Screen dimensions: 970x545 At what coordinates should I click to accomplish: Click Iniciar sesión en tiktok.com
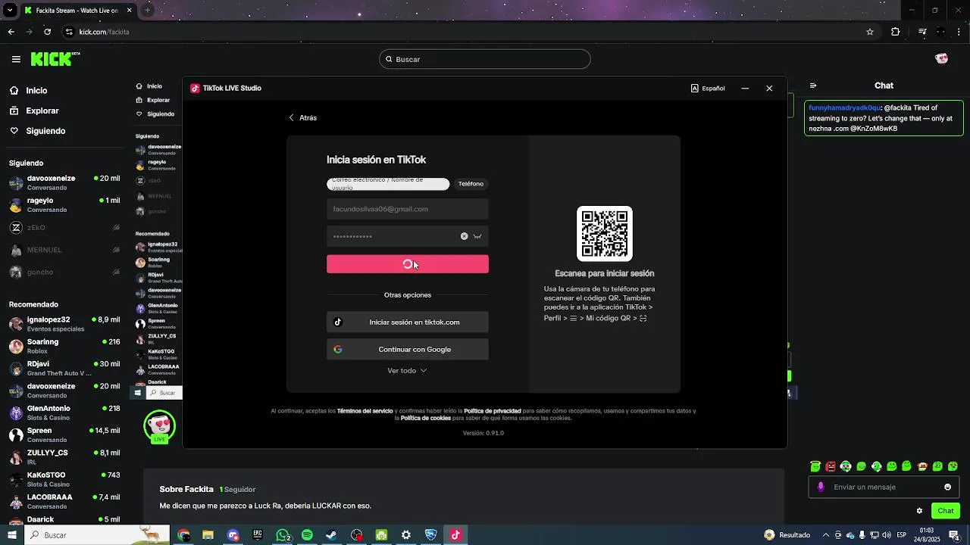(x=408, y=322)
